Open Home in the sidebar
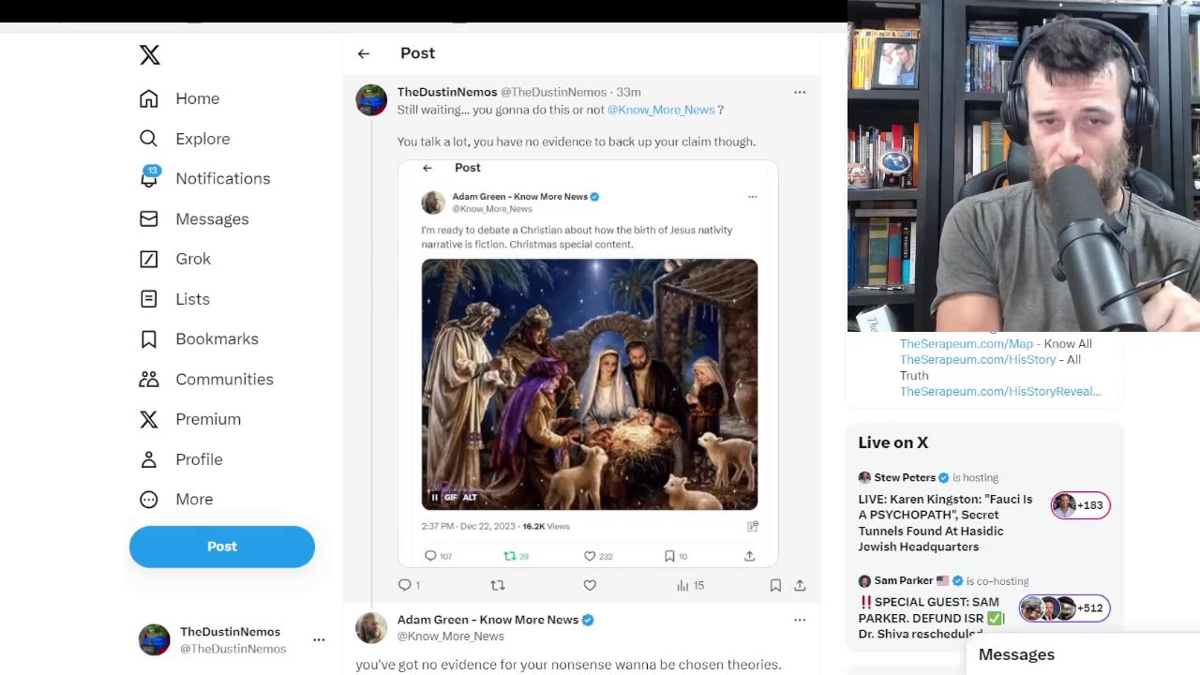1200x675 pixels. click(x=180, y=98)
